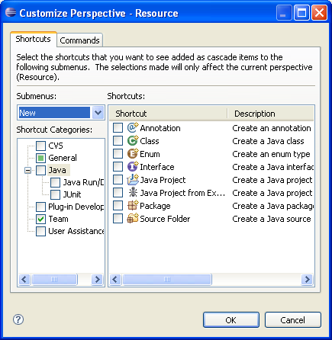Select the Plug-in Development category label
The image size is (332, 340).
(76, 207)
